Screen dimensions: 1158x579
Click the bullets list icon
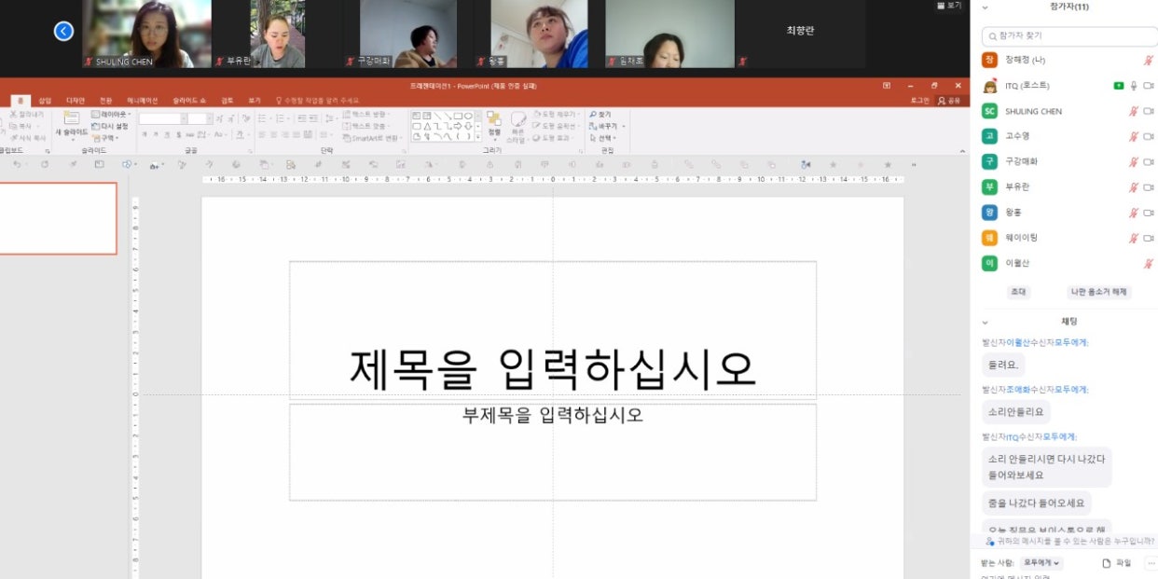(x=262, y=118)
